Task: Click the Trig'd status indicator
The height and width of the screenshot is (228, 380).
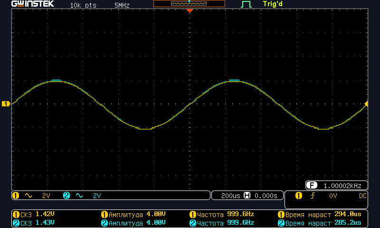Action: click(x=273, y=4)
